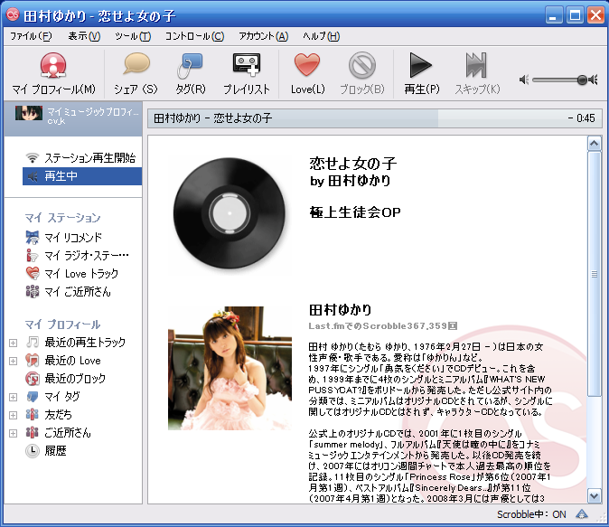Click the music note icon beside 最近の再生トラック
The width and height of the screenshot is (609, 527).
33,342
